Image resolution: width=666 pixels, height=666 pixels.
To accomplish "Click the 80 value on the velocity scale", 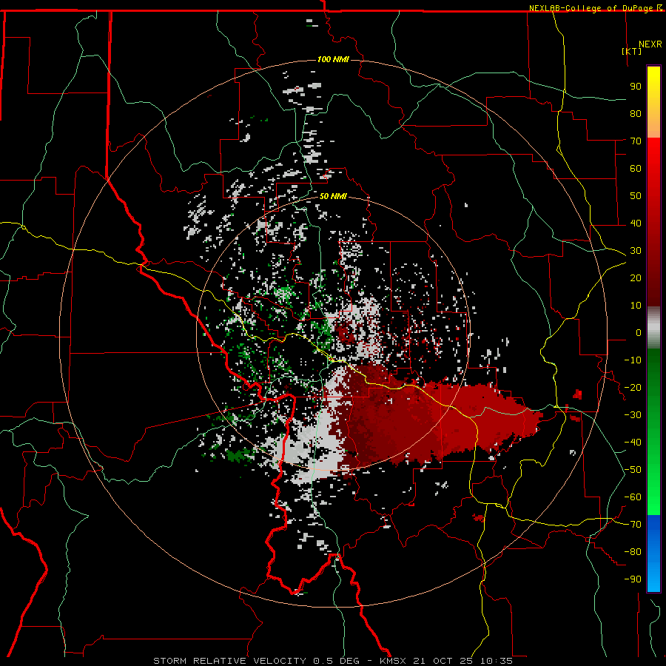I will [636, 114].
